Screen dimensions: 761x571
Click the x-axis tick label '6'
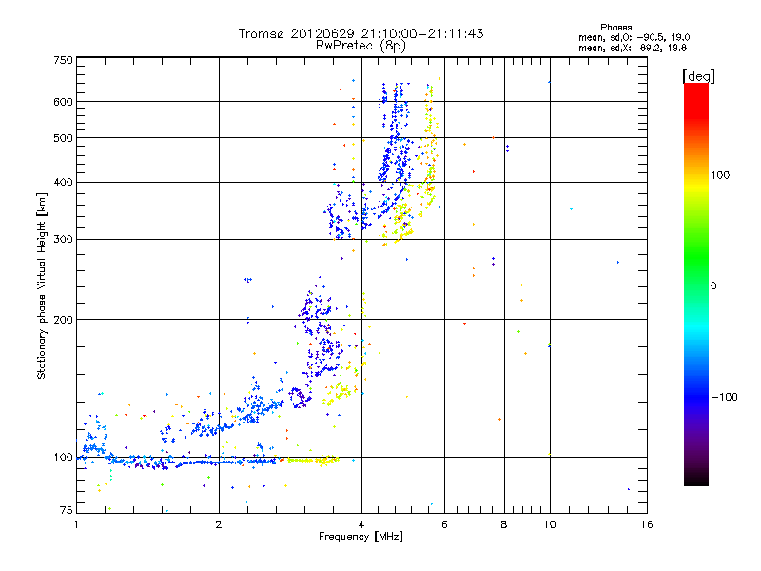(x=444, y=524)
